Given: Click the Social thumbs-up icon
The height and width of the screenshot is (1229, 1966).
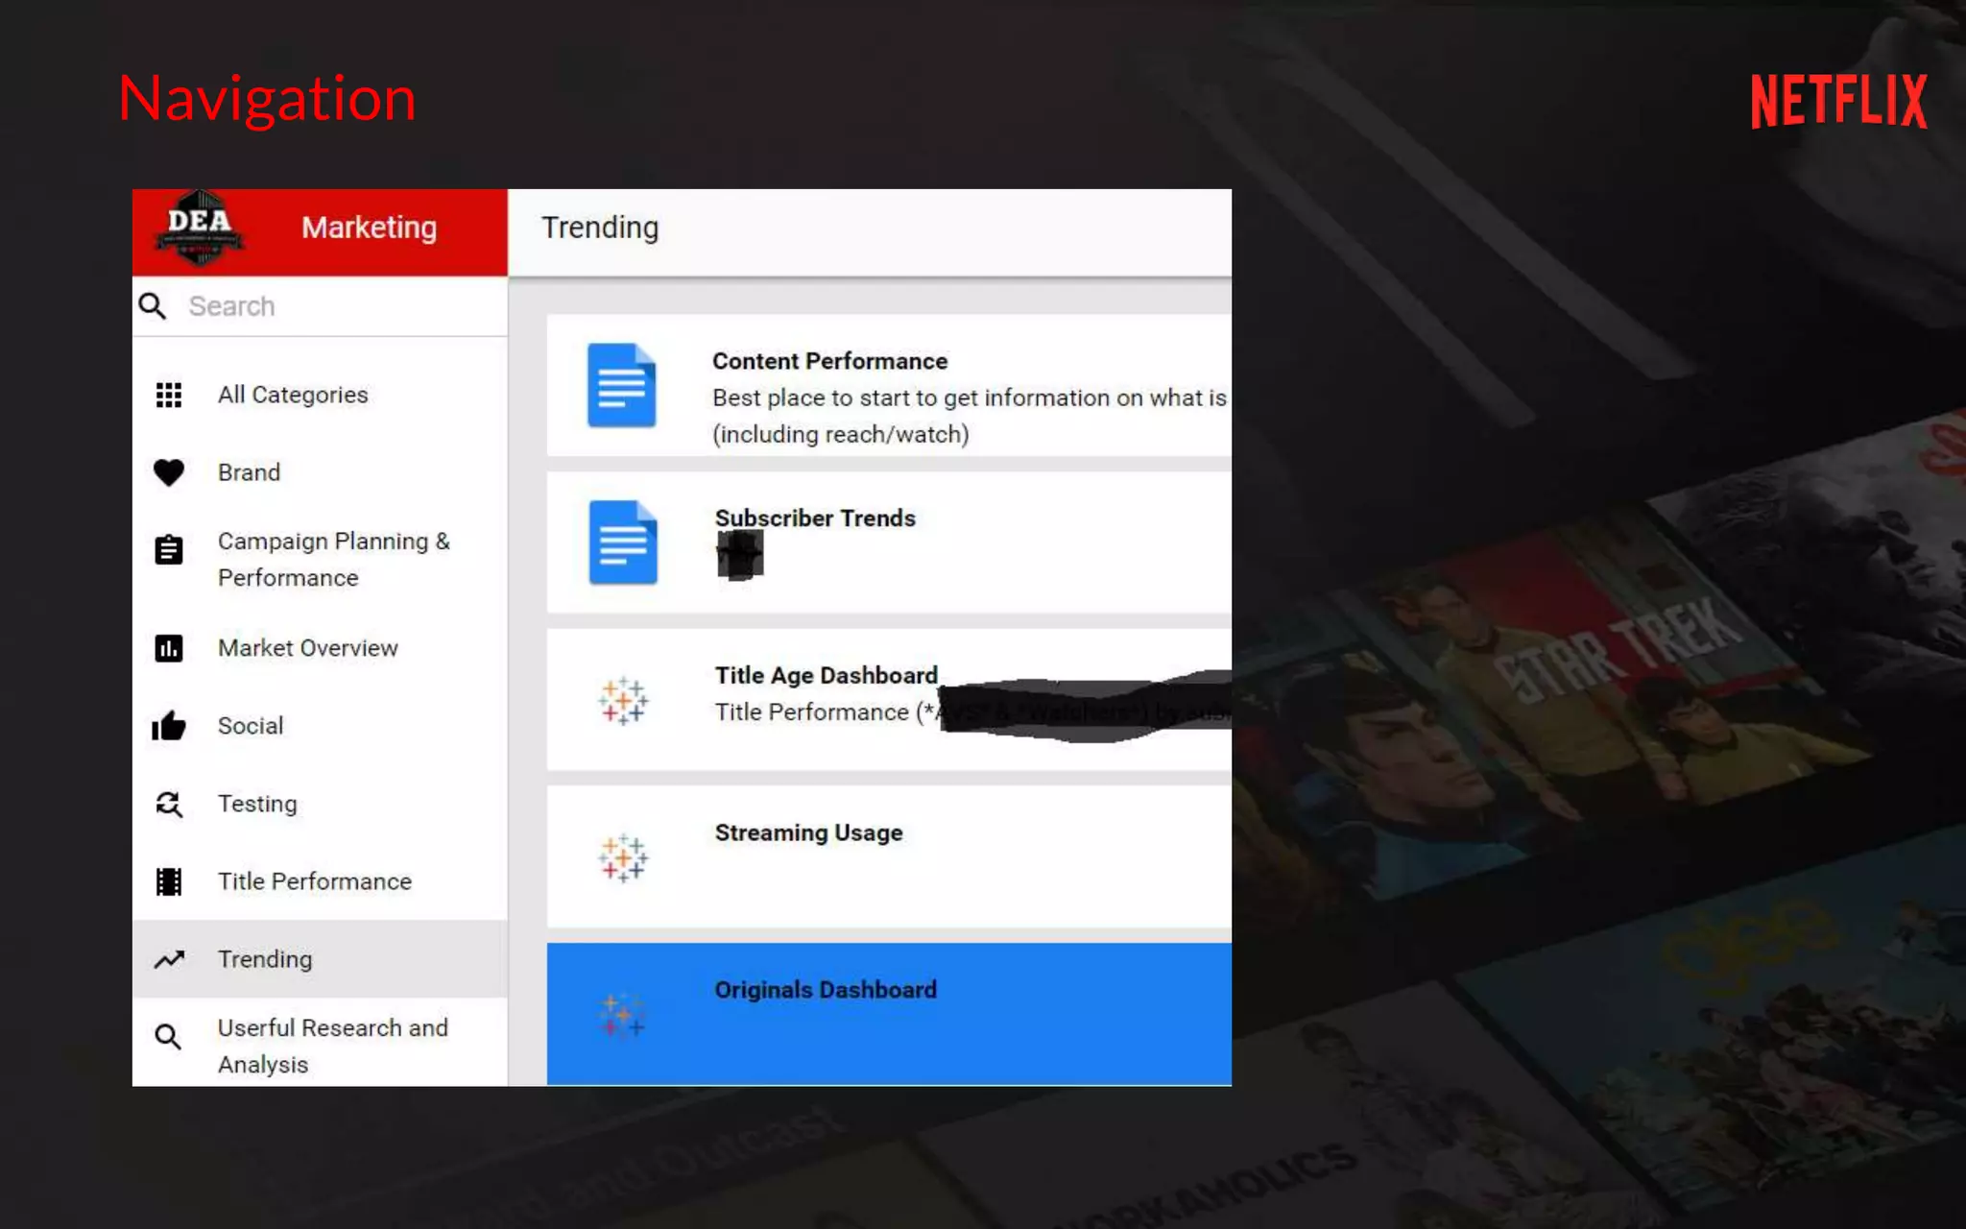Looking at the screenshot, I should (169, 726).
